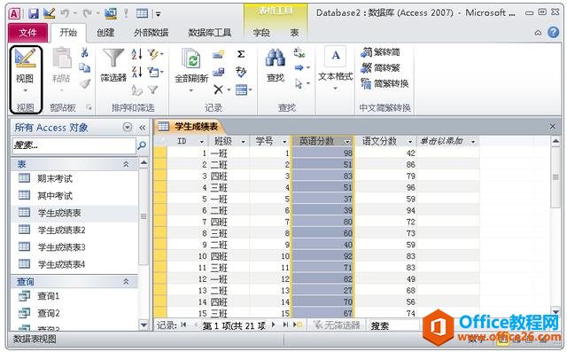Go to next record navigation arrow
This screenshot has height=352, width=567.
(x=273, y=325)
